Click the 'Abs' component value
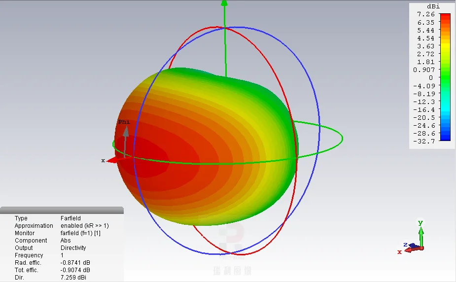This screenshot has height=282, width=456. click(x=66, y=241)
